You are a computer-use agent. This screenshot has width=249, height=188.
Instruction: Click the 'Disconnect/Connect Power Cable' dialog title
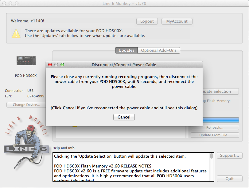click(124, 65)
